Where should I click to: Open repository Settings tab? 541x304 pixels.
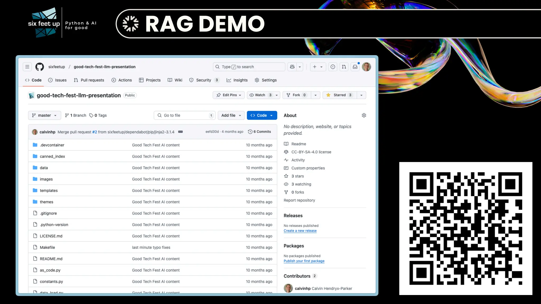[266, 80]
